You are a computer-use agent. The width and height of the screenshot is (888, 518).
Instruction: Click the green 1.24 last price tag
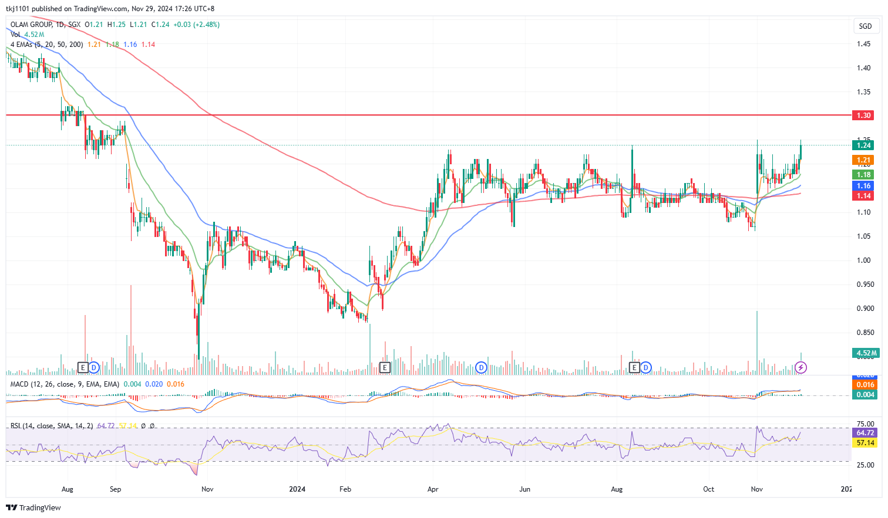coord(863,145)
